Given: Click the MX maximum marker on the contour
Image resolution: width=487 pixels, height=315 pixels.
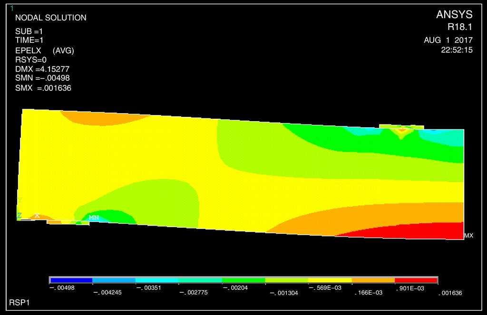Looking at the screenshot, I should (x=468, y=236).
